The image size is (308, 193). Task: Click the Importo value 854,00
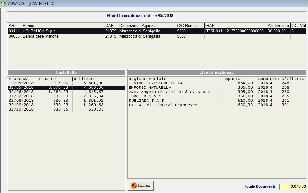point(245,83)
